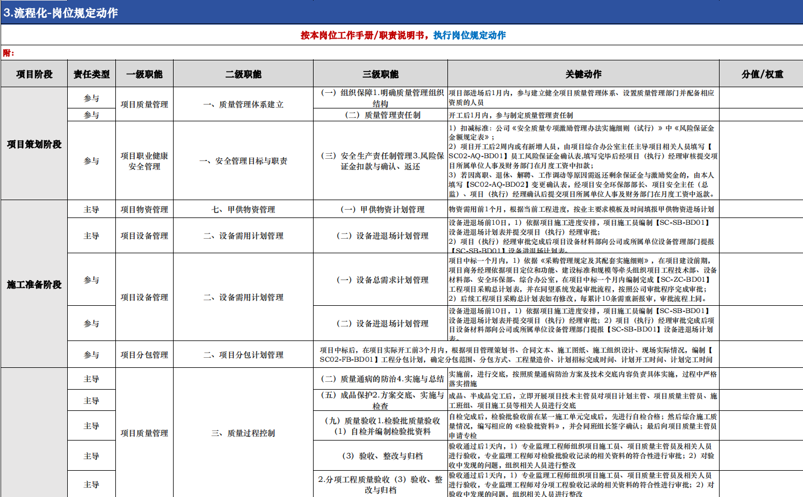803x497 pixels.
Task: Select the "（一）设备总需求计划管理" cell
Action: [381, 280]
